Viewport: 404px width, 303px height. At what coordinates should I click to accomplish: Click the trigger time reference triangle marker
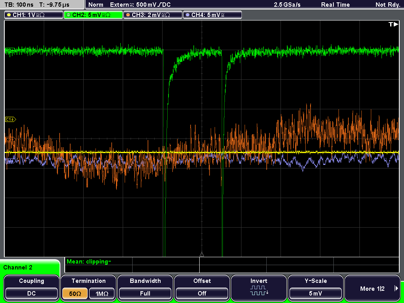(202, 254)
